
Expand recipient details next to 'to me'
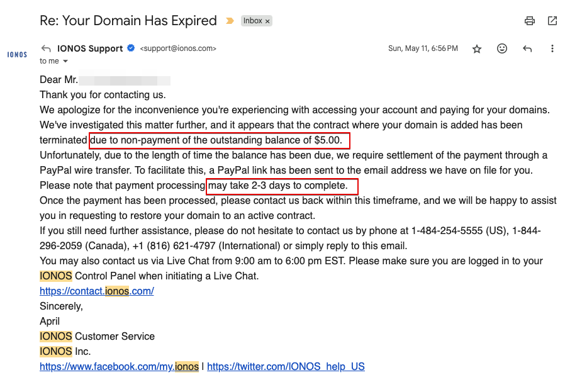[65, 61]
